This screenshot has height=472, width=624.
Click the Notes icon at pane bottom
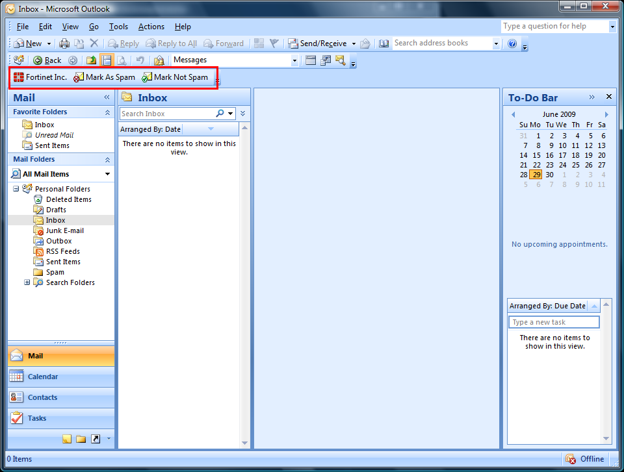click(67, 439)
